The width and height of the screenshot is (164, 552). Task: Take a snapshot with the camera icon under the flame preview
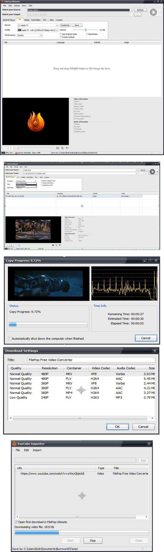coord(58,148)
